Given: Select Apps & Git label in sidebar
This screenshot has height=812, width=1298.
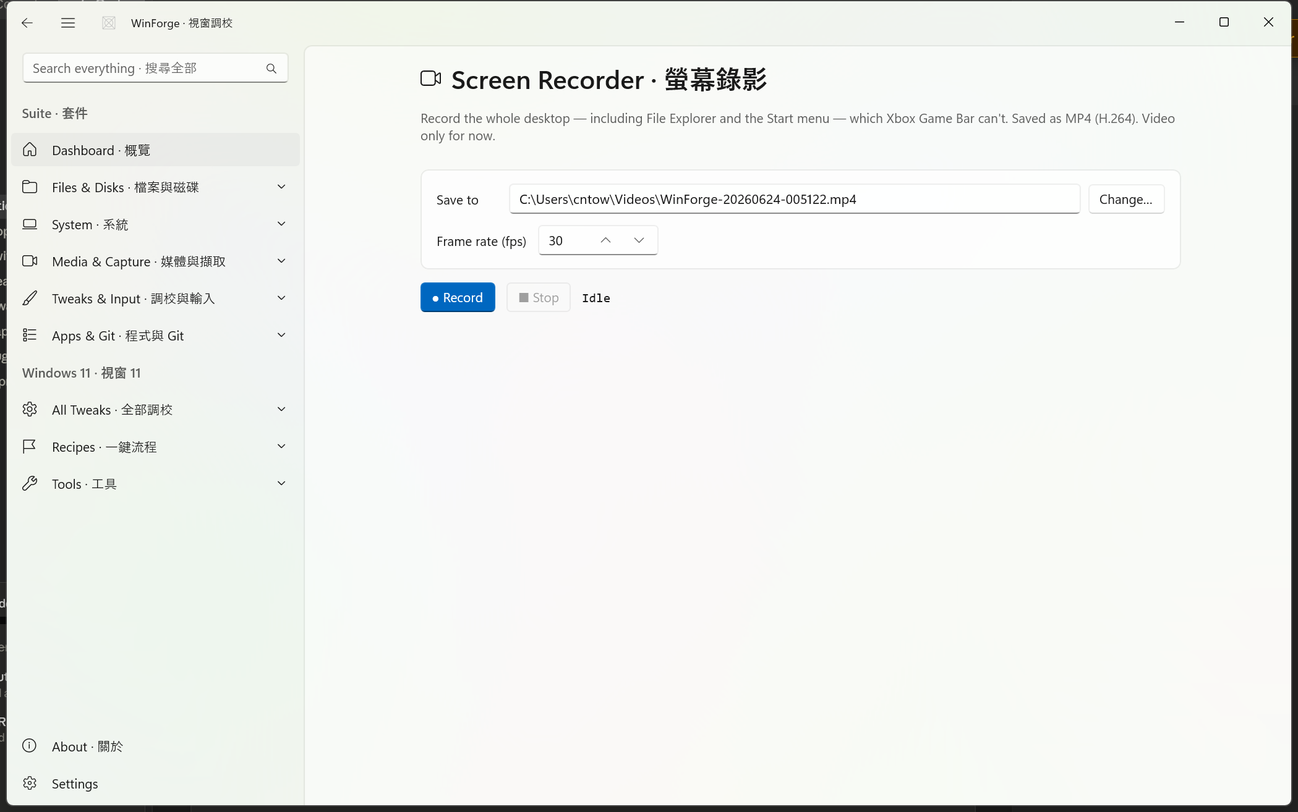Looking at the screenshot, I should (118, 336).
